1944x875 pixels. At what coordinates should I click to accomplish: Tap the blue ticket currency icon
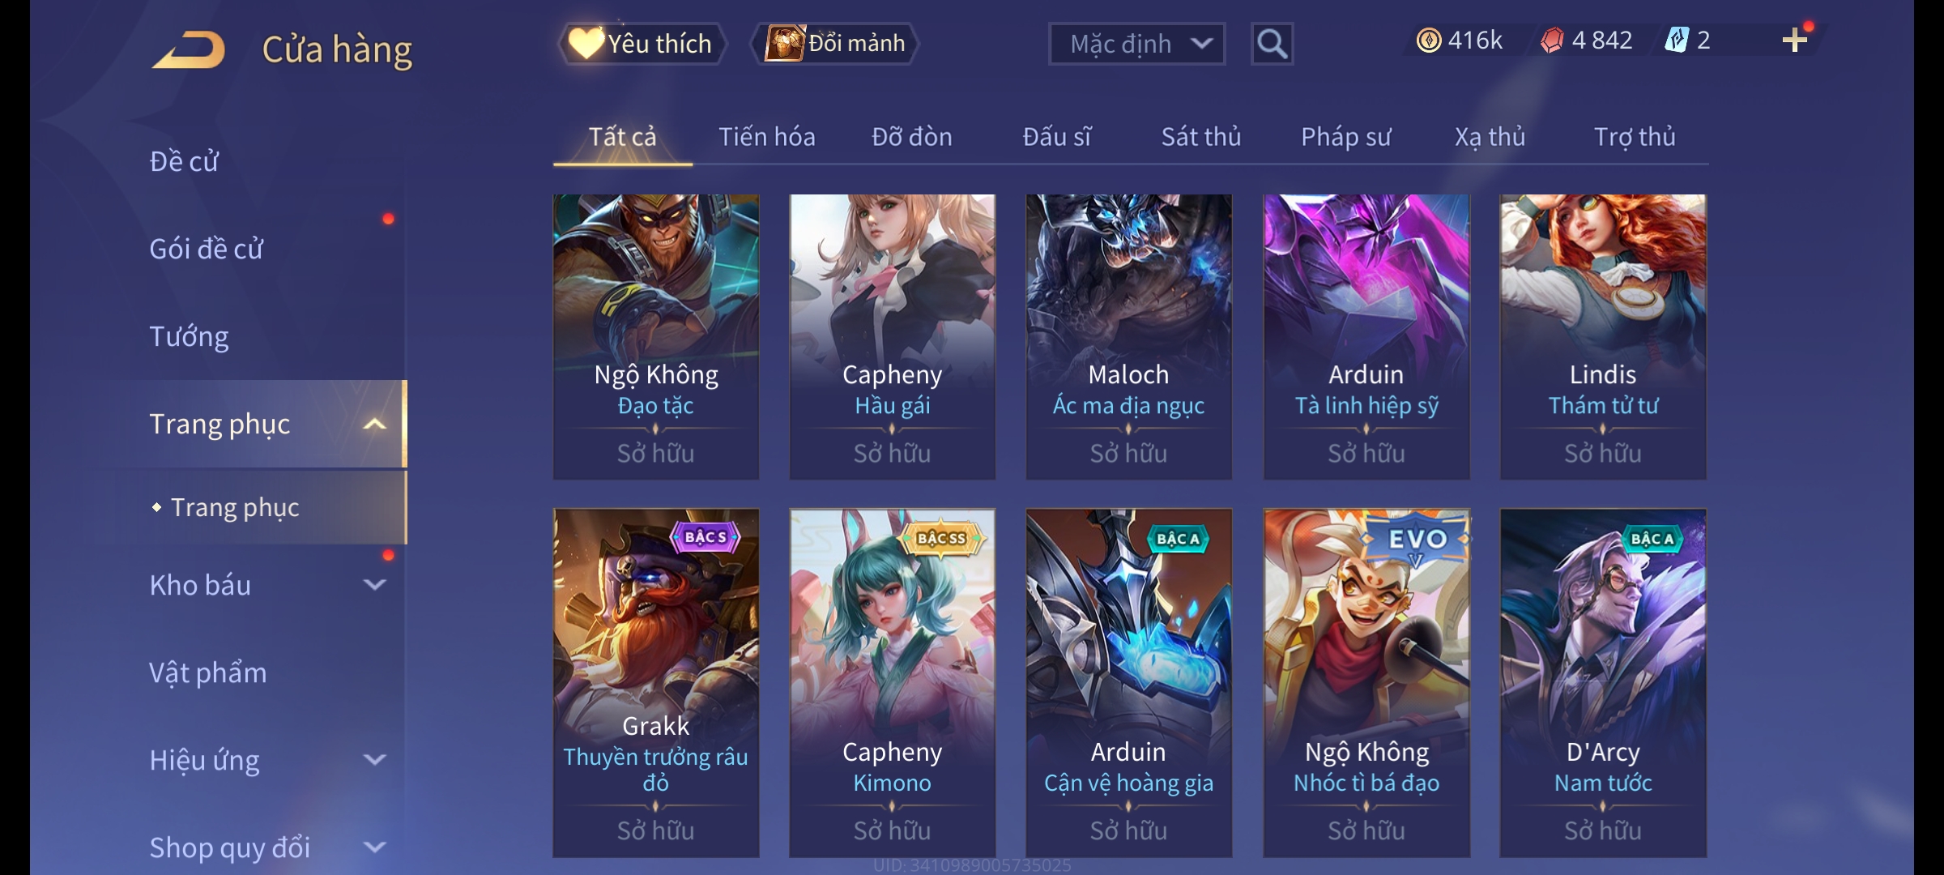coord(1675,40)
